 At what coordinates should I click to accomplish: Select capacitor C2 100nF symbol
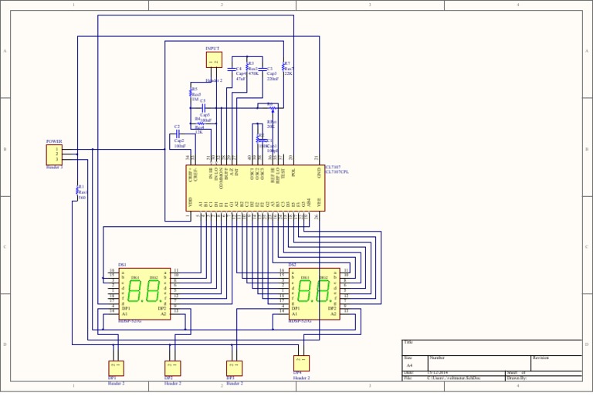click(x=178, y=134)
